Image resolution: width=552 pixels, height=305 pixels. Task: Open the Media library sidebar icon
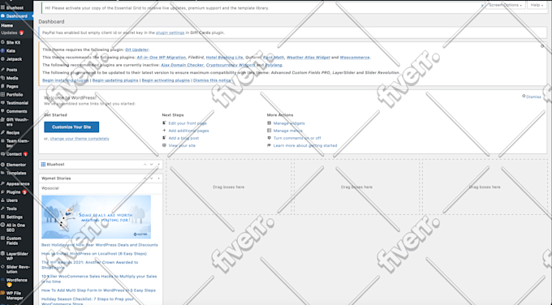coord(2,78)
